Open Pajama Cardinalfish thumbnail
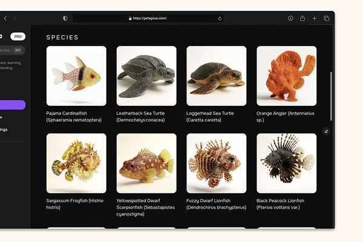This screenshot has width=363, height=242. click(x=76, y=76)
